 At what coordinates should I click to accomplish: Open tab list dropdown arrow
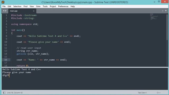(x=166, y=11)
